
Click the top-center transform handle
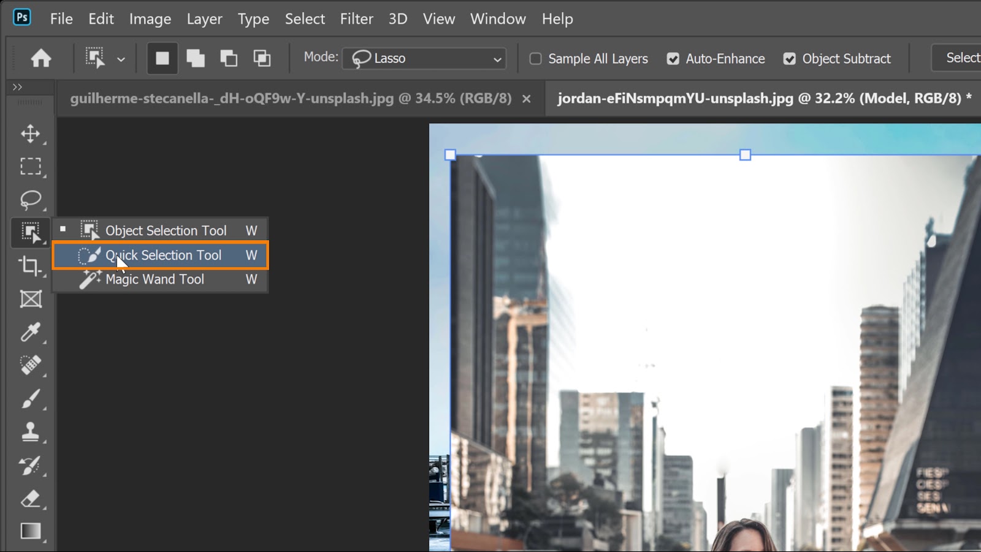point(745,155)
